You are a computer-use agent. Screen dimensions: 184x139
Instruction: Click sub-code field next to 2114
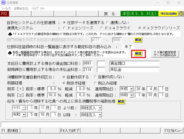click(x=101, y=69)
